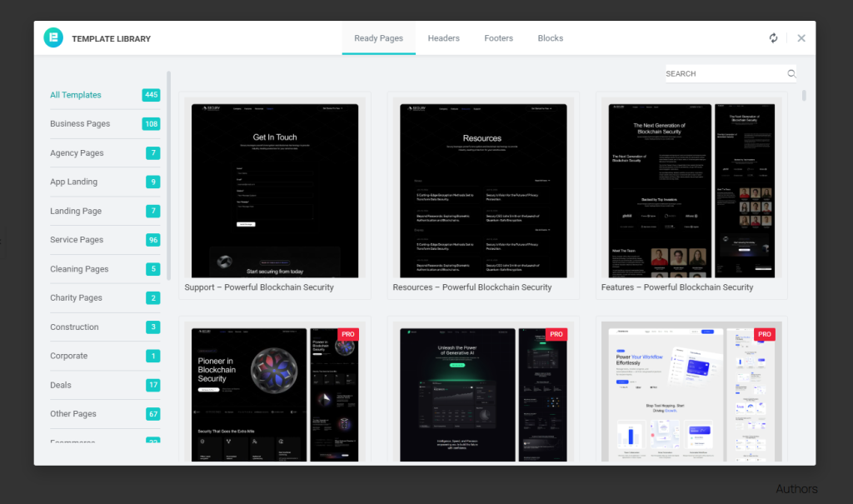Open the Blocks tab
Viewport: 853px width, 504px height.
click(x=550, y=38)
